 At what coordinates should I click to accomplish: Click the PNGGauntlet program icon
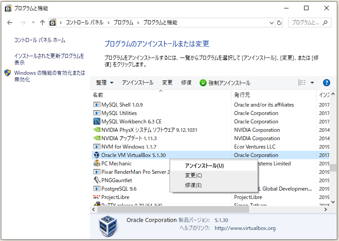pyautogui.click(x=96, y=180)
